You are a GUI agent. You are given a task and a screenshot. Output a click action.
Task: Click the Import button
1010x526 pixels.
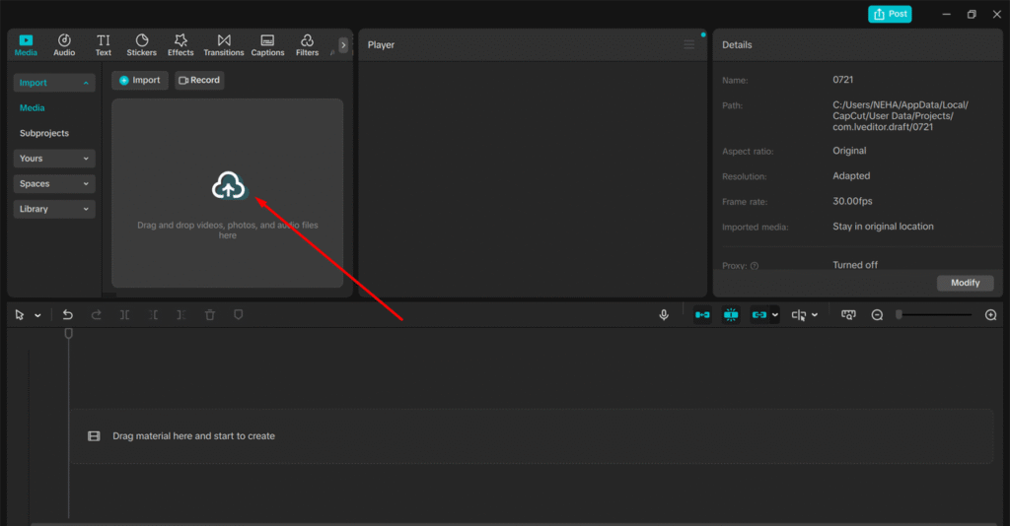(x=140, y=81)
